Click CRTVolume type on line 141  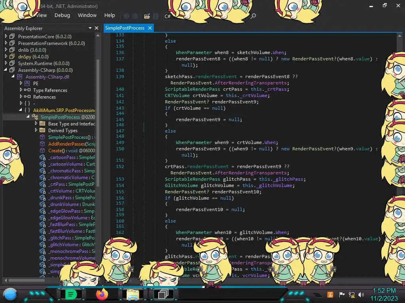[177, 95]
